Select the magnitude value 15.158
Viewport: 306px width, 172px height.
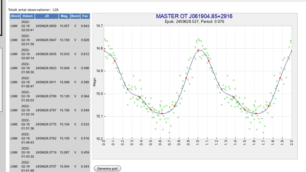65,40
